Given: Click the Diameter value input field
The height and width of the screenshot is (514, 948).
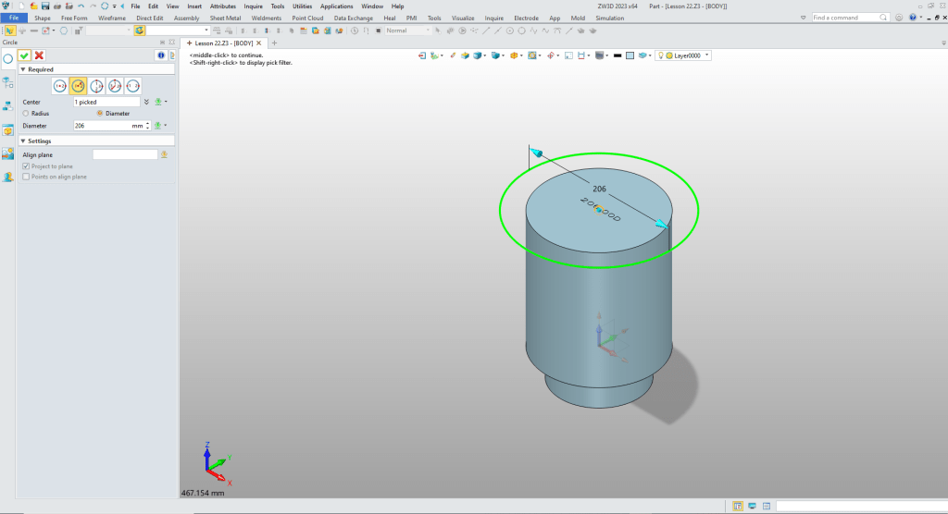Looking at the screenshot, I should coord(100,125).
